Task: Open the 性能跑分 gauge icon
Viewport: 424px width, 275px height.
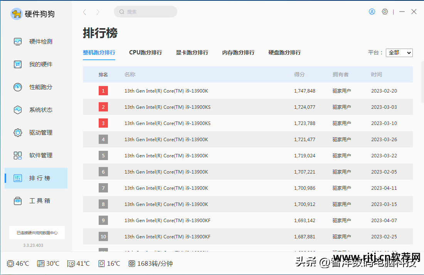Action: coord(18,87)
